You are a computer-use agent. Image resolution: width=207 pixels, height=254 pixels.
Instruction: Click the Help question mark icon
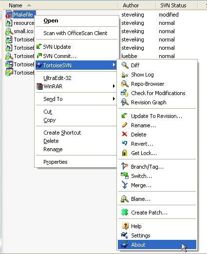[125, 226]
